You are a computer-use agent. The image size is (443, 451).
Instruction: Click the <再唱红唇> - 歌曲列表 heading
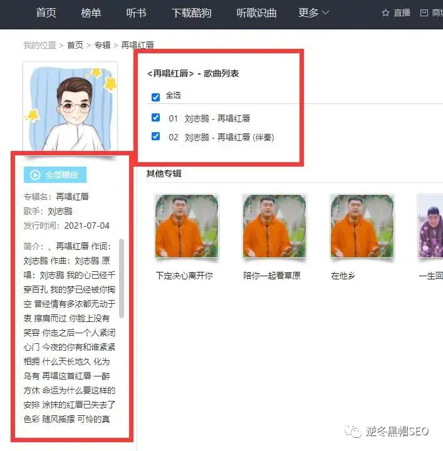193,73
